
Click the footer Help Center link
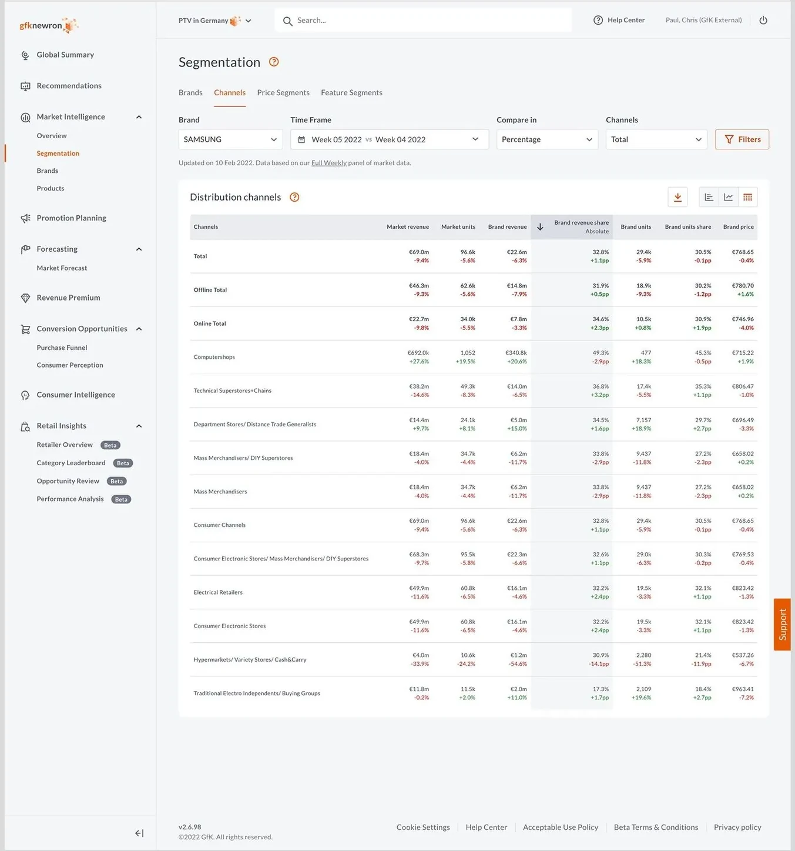[x=486, y=827]
